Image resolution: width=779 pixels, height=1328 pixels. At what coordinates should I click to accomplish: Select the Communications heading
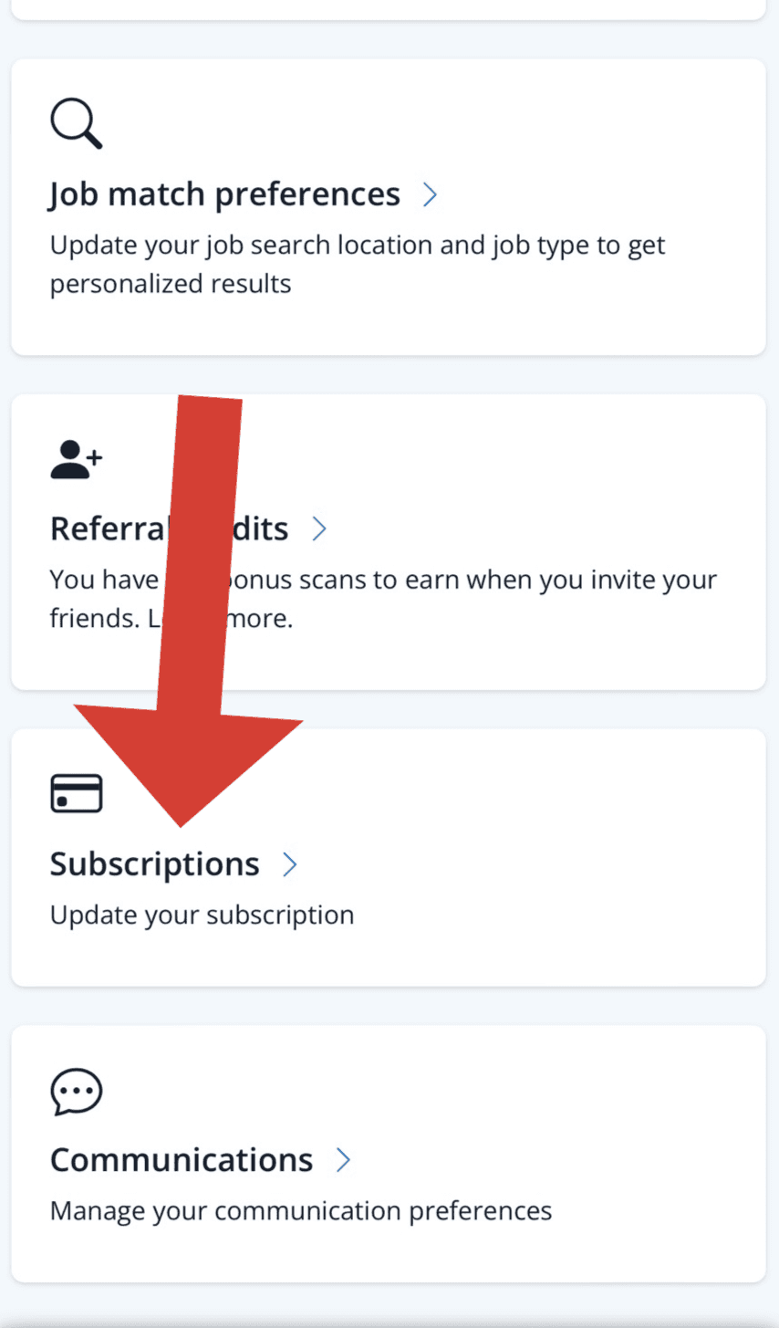coord(181,1160)
